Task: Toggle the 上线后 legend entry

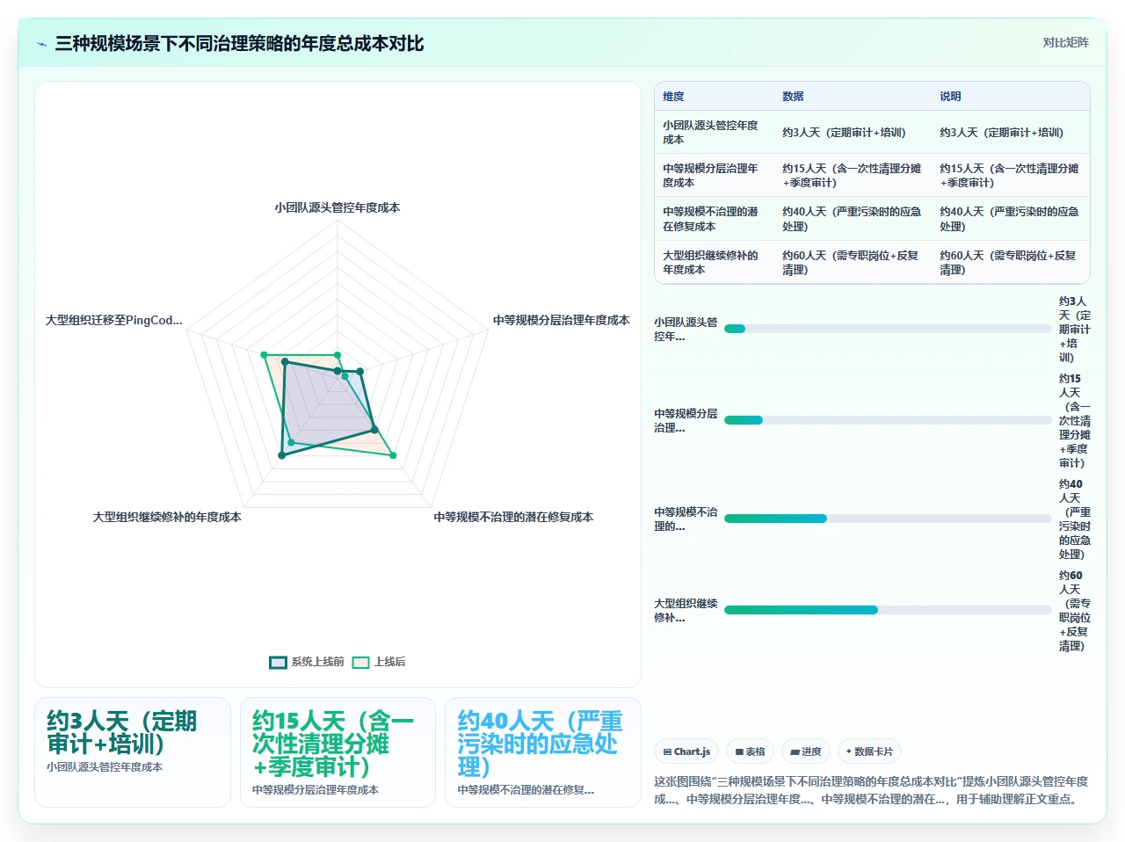Action: (379, 662)
